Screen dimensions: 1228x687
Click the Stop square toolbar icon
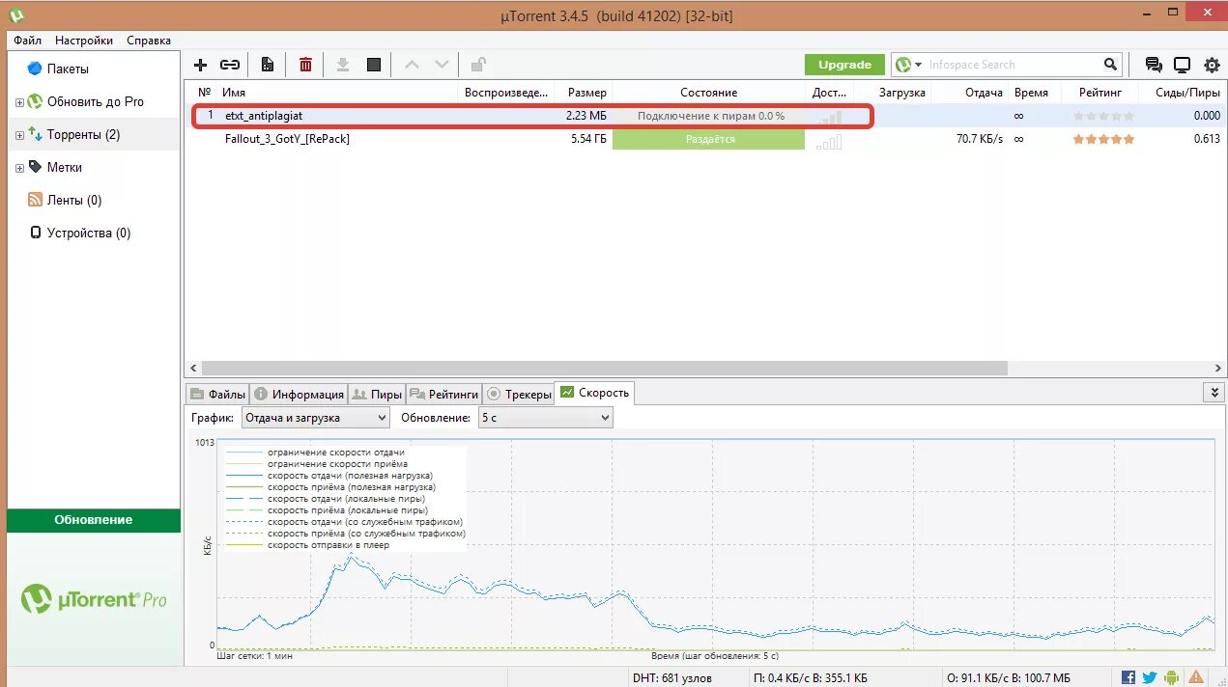[x=374, y=65]
